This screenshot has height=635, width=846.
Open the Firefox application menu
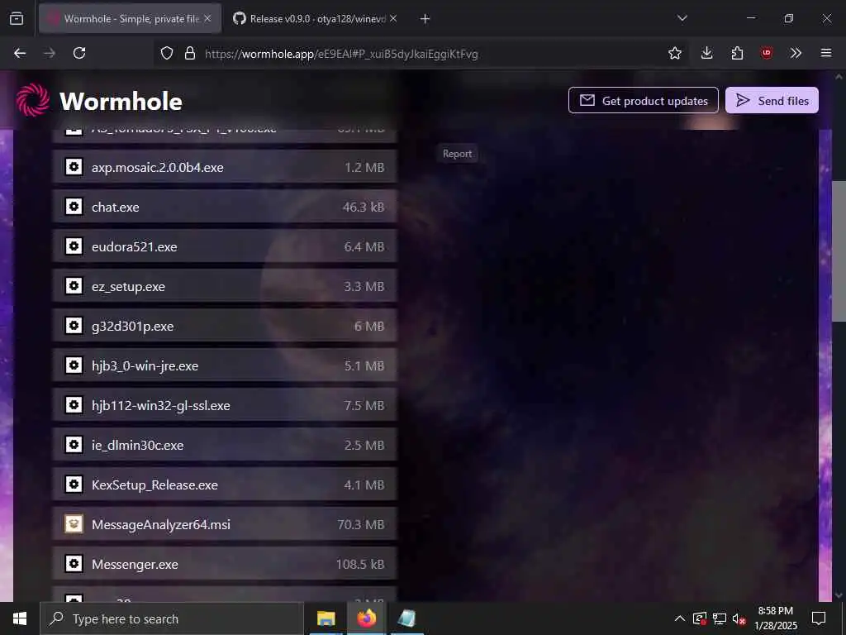tap(826, 53)
